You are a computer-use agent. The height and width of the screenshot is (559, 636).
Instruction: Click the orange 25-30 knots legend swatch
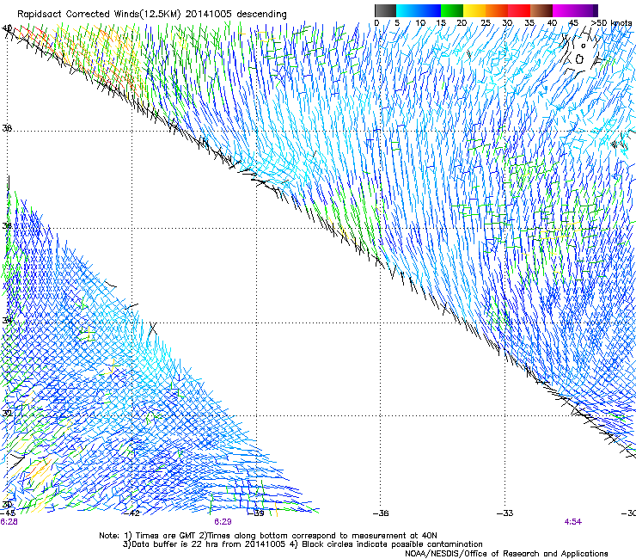tap(497, 10)
